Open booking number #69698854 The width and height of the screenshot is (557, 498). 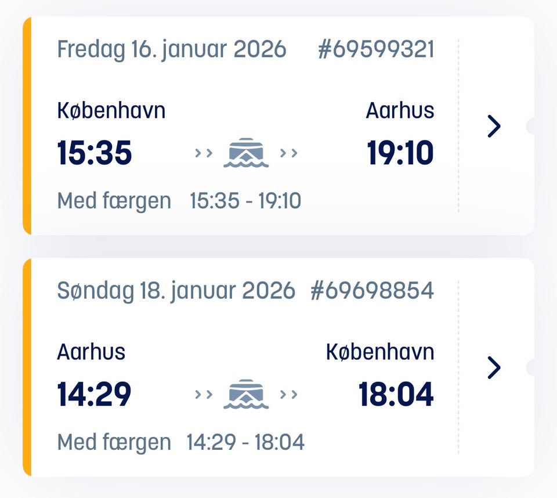tap(372, 291)
